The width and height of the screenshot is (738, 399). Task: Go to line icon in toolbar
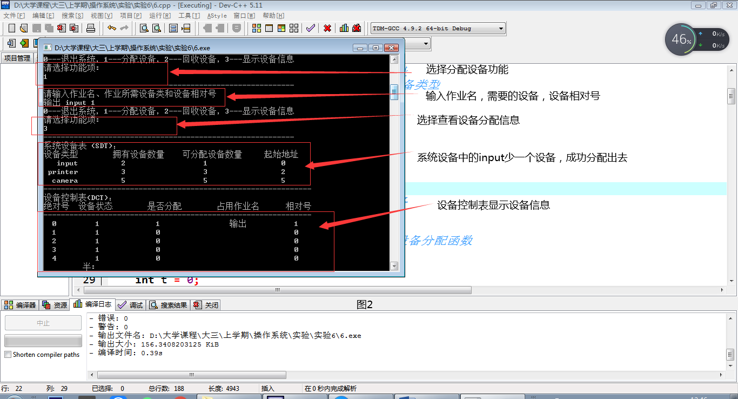pos(186,28)
